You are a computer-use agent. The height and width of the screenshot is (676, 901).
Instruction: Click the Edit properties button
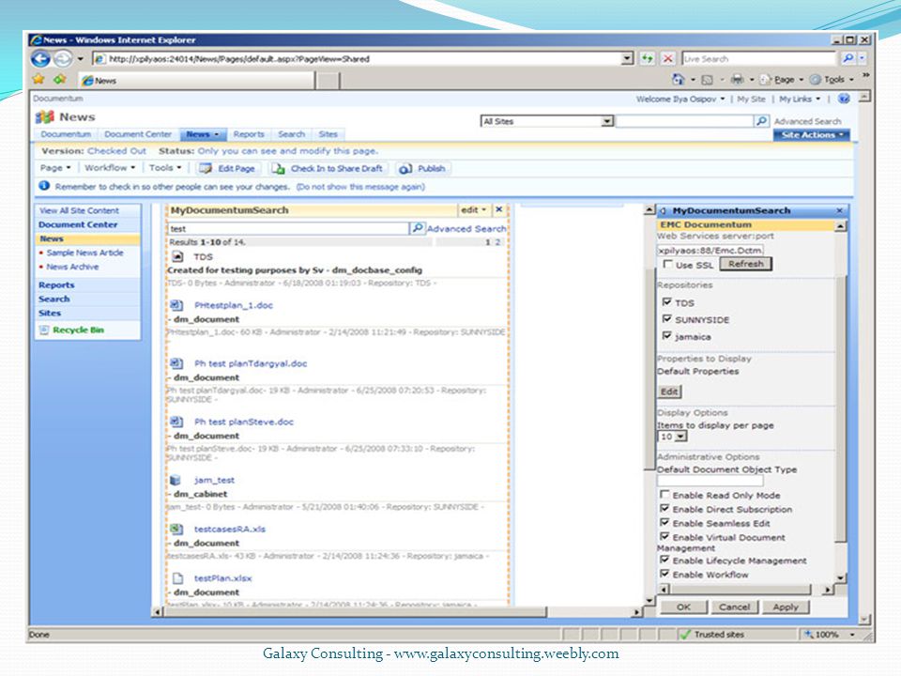click(x=669, y=392)
